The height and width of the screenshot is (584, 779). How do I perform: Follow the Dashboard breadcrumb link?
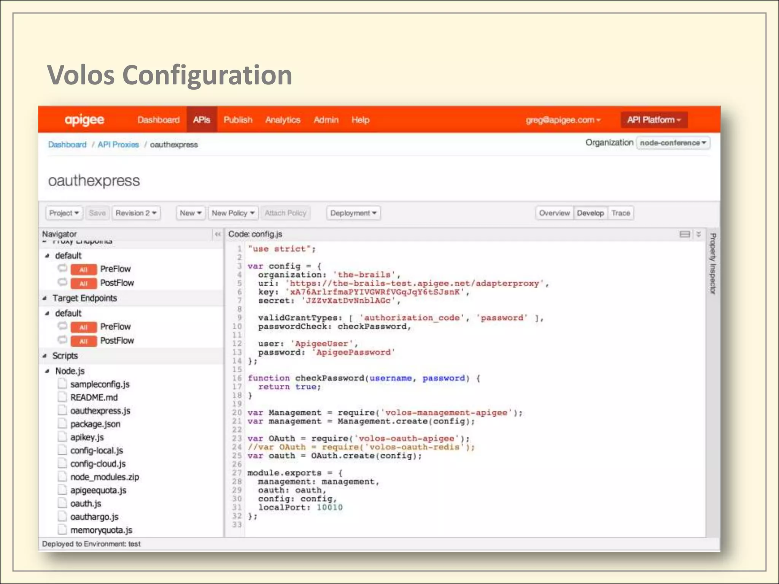67,144
